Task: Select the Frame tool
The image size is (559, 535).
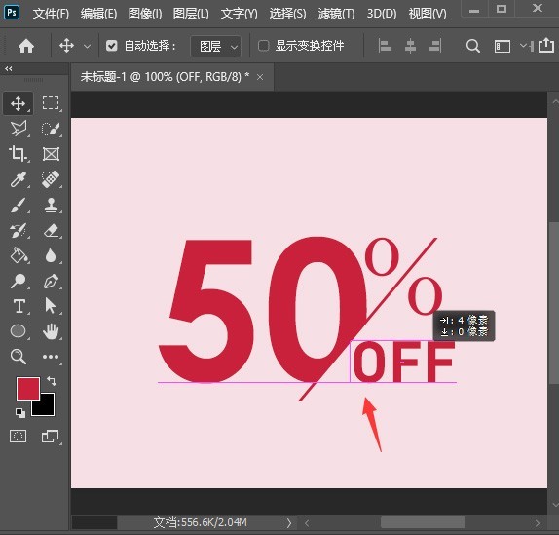Action: (51, 154)
